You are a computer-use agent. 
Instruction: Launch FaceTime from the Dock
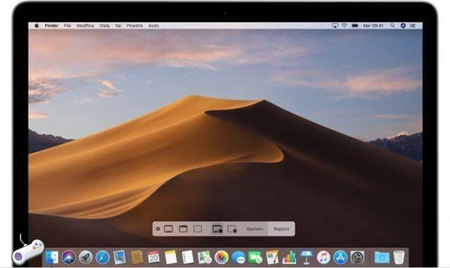[255, 257]
